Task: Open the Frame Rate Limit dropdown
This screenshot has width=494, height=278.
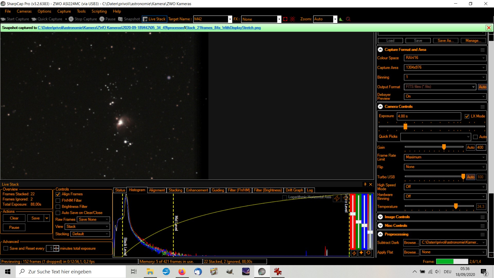Action: pyautogui.click(x=445, y=157)
